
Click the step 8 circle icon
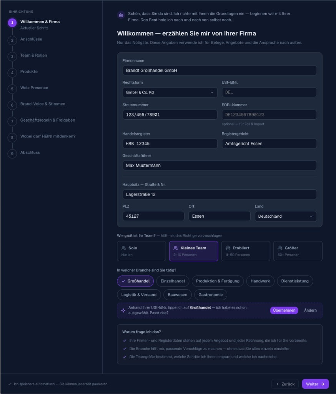point(12,137)
